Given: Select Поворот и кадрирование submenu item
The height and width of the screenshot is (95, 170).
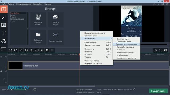Looking at the screenshot, I should 126,44.
